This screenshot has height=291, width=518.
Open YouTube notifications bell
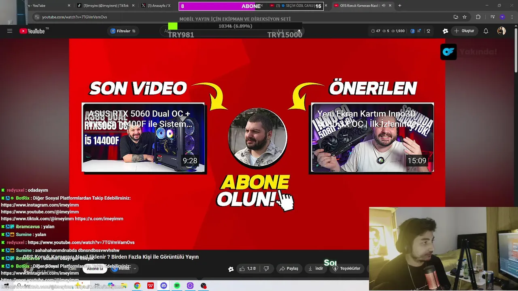click(486, 31)
